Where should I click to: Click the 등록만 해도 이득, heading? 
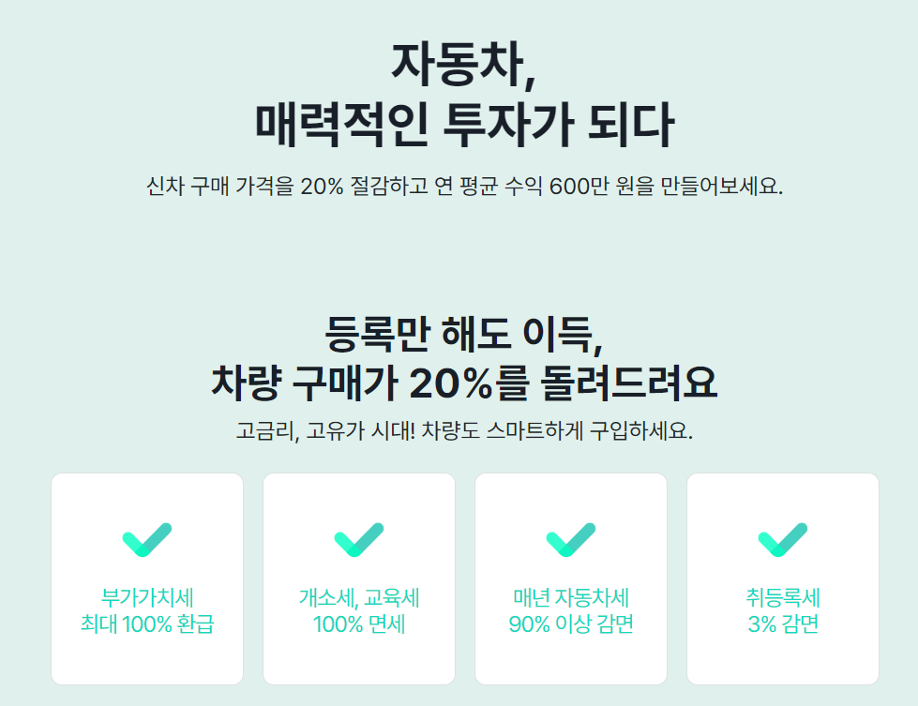click(x=463, y=331)
